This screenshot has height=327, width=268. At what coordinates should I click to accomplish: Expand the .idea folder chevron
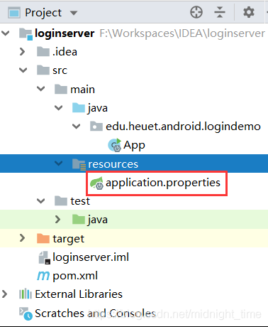tap(23, 52)
